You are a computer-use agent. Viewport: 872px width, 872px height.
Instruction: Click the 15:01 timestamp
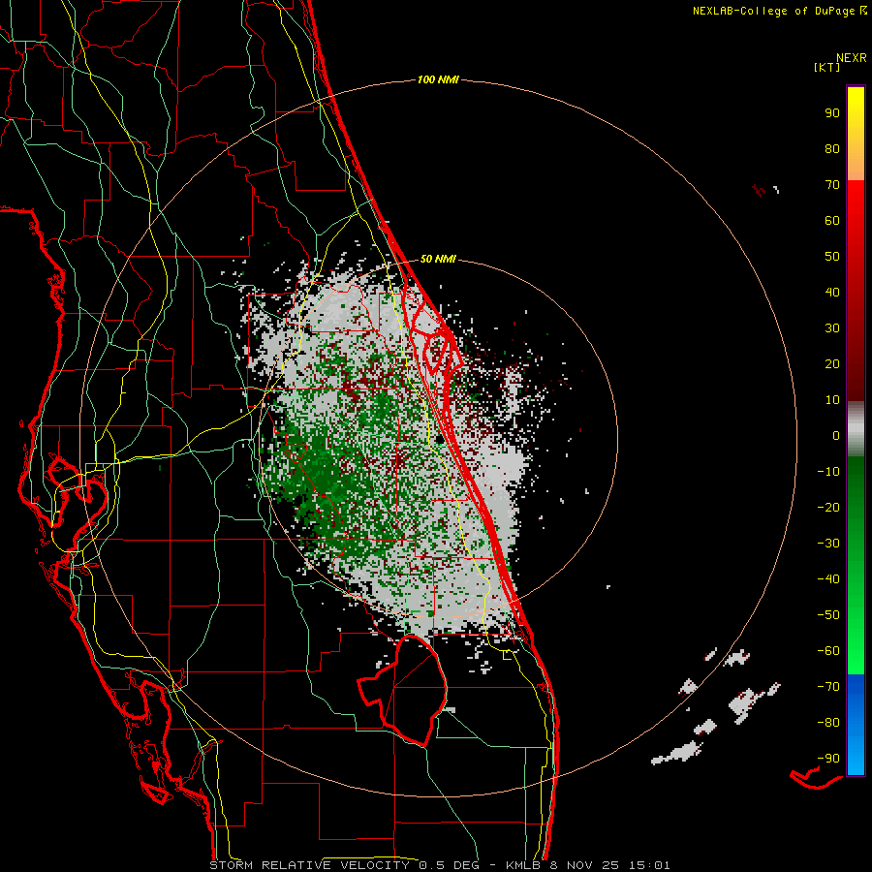pyautogui.click(x=649, y=865)
